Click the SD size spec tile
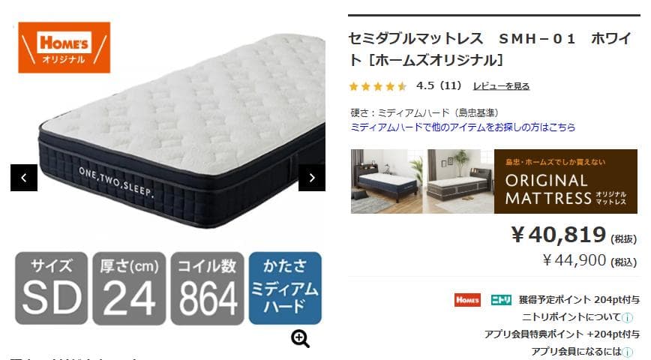The height and width of the screenshot is (360, 651). tap(52, 288)
